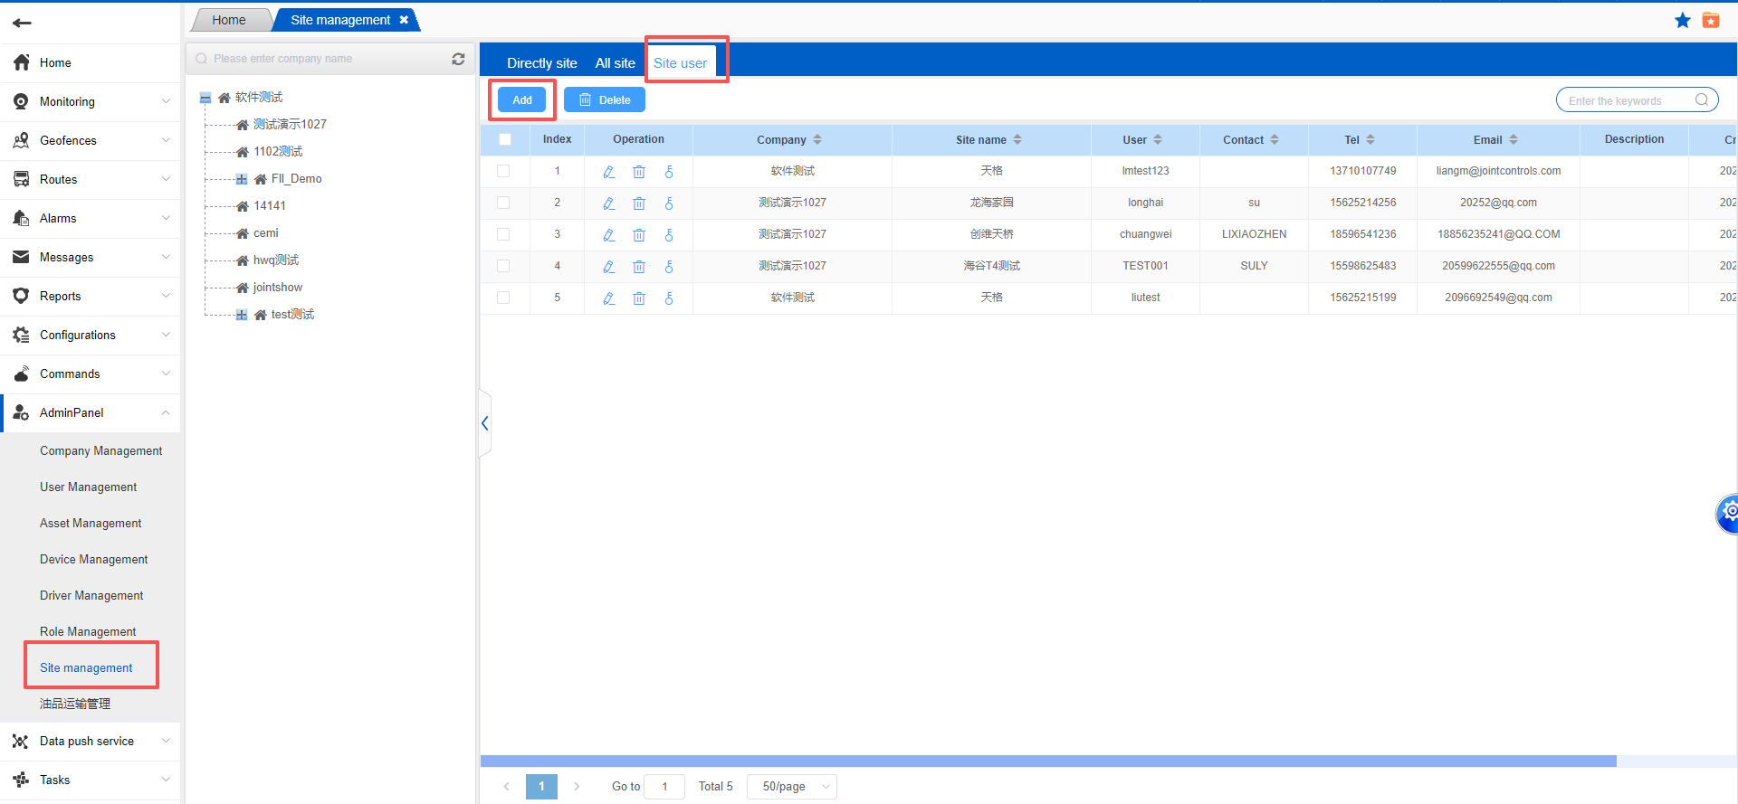Switch to the All site tab
1738x804 pixels.
(x=615, y=63)
